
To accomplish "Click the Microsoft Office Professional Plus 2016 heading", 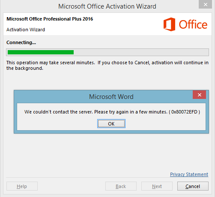I will point(50,19).
